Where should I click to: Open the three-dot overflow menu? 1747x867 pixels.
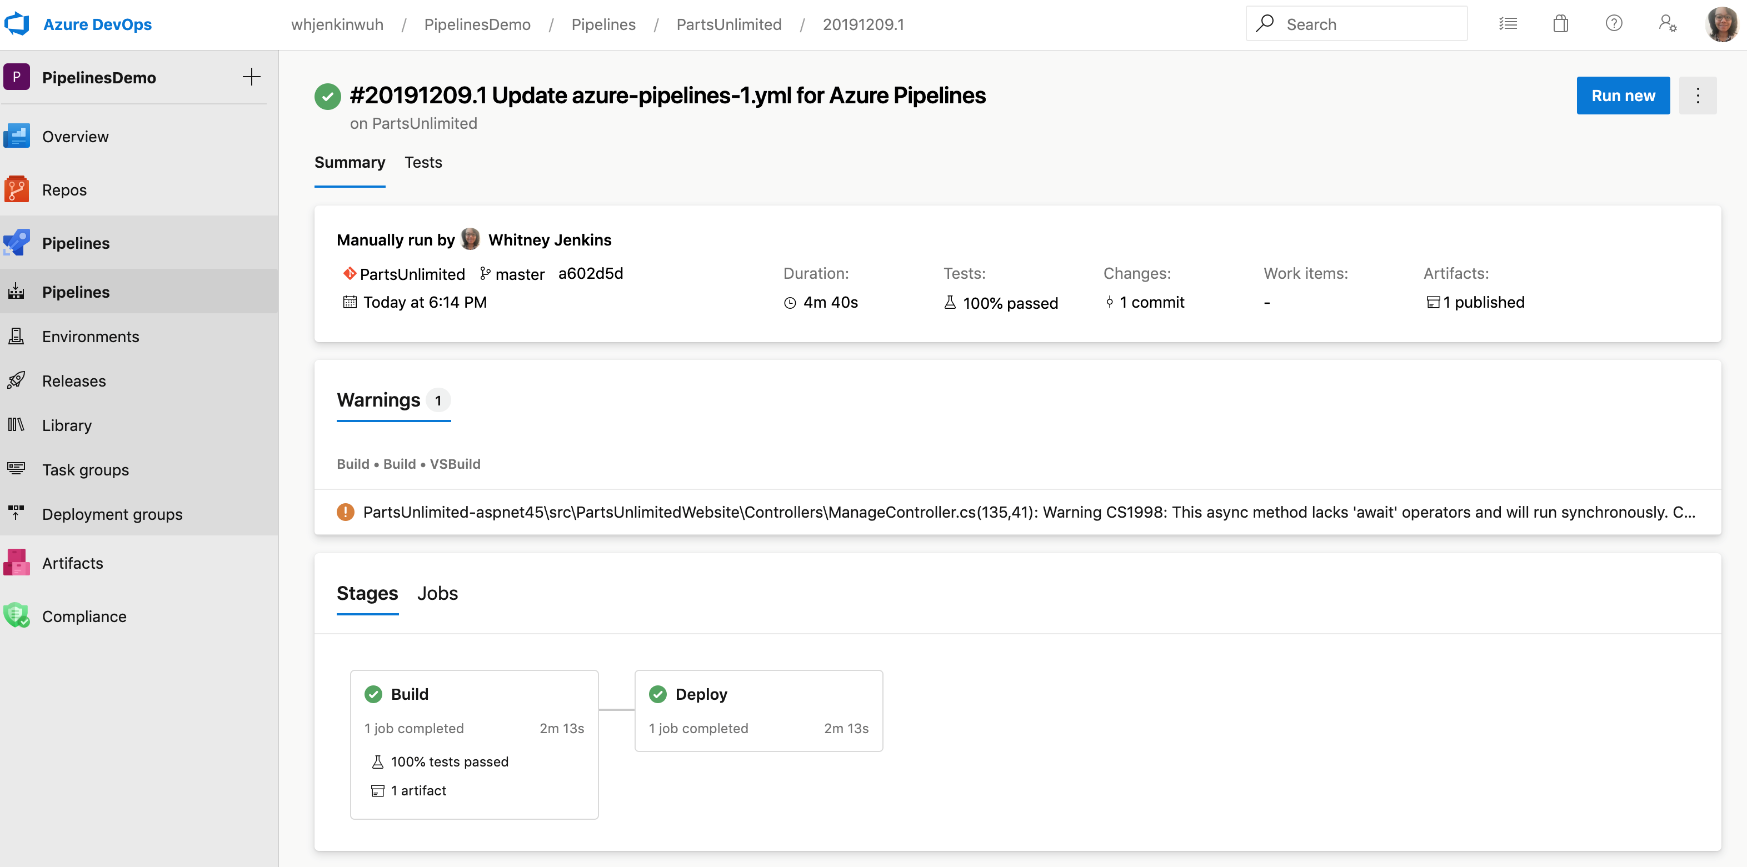click(1699, 96)
